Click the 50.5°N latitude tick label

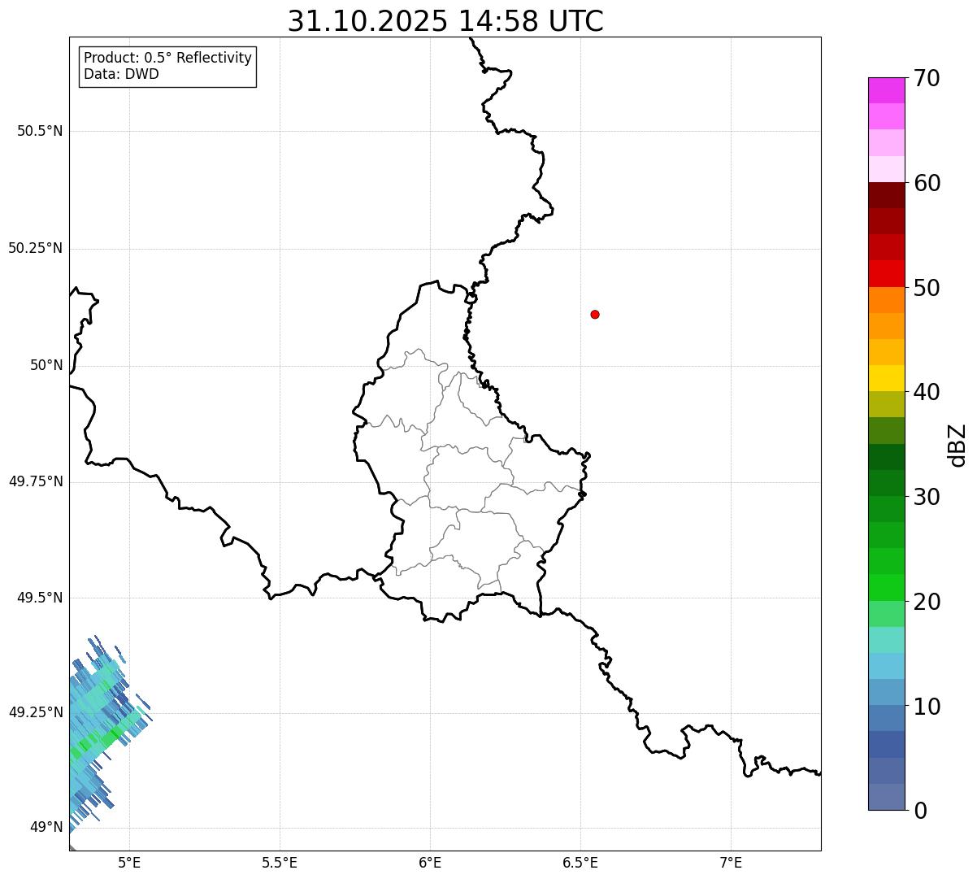[40, 131]
